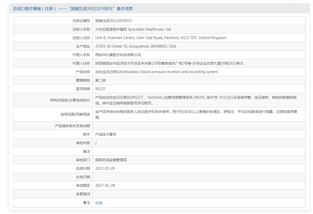Viewport: 313px width, 214px height.
Task: Select model specification value 90227
Action: tap(100, 89)
